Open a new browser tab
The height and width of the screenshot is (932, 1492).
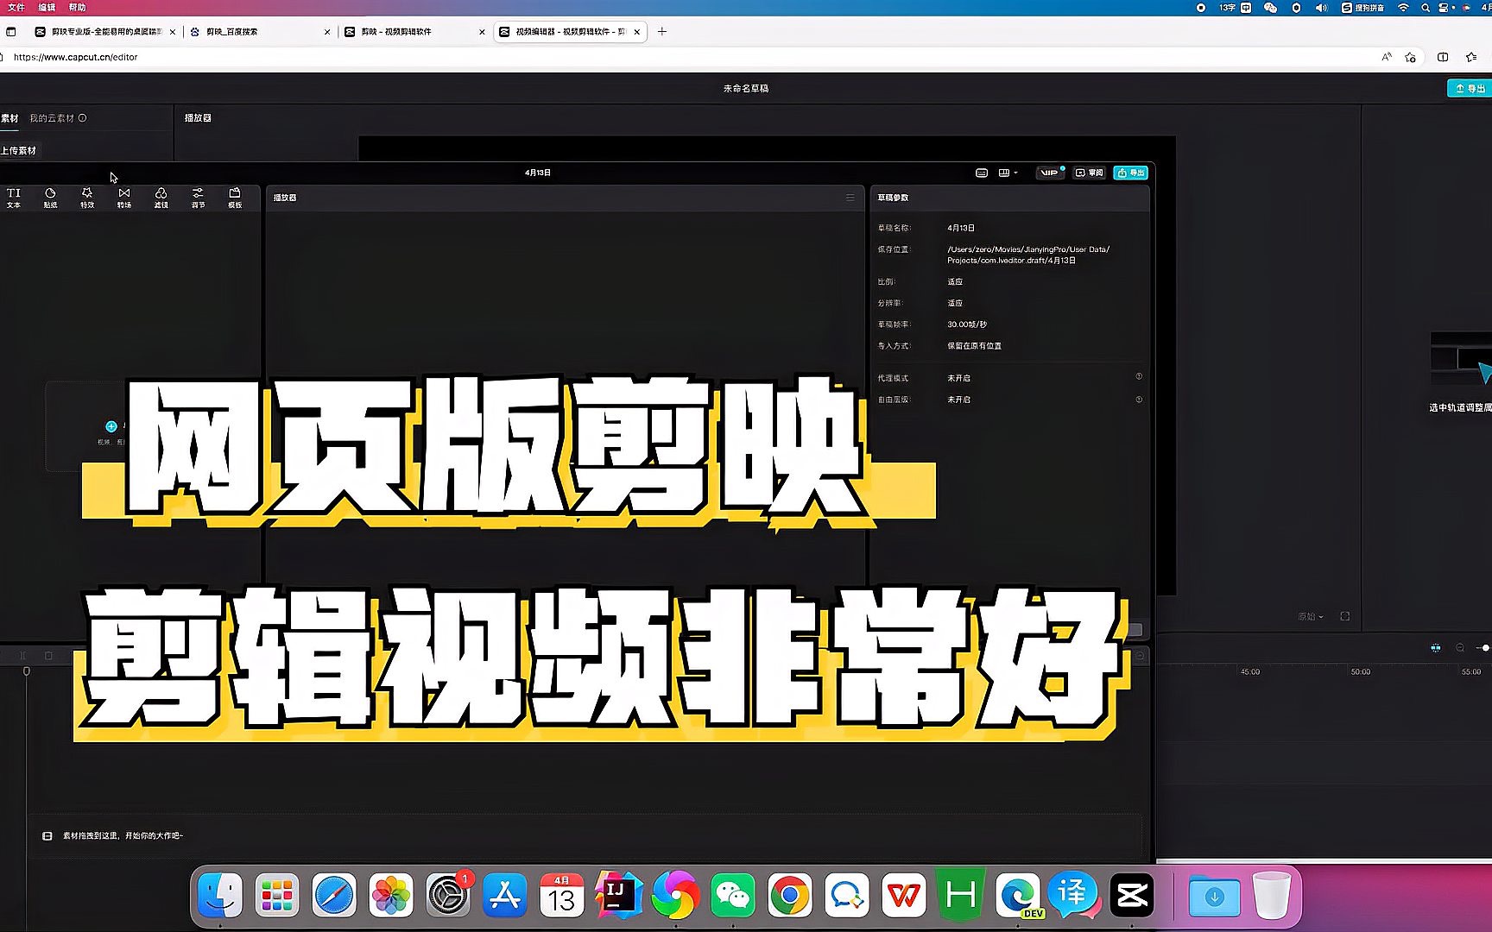(662, 32)
